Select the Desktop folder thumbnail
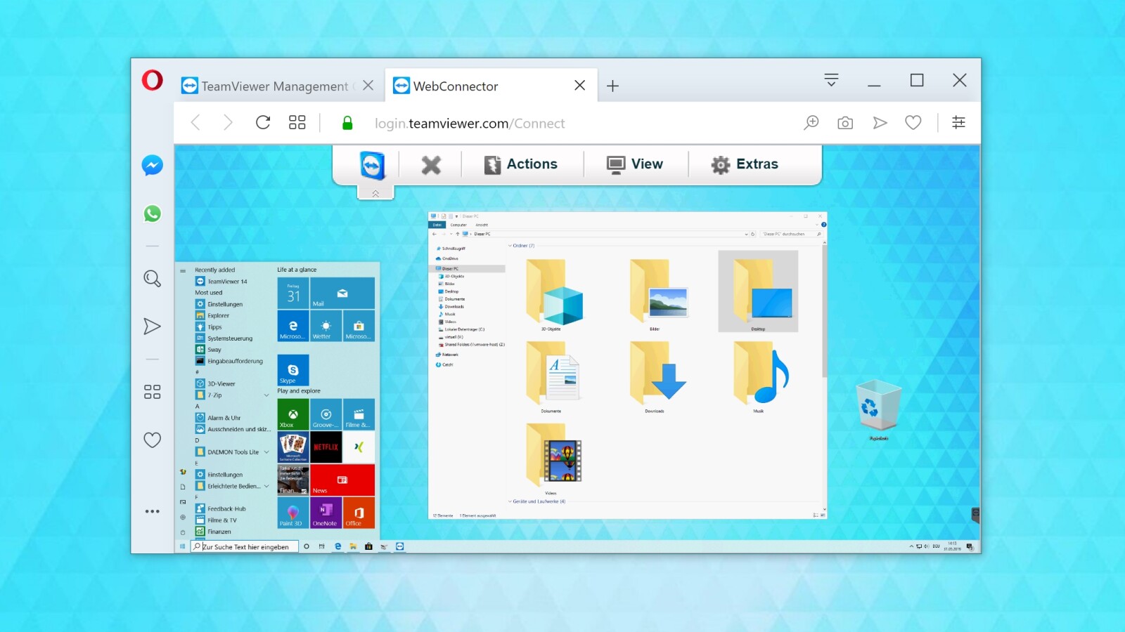The image size is (1125, 632). (x=758, y=291)
